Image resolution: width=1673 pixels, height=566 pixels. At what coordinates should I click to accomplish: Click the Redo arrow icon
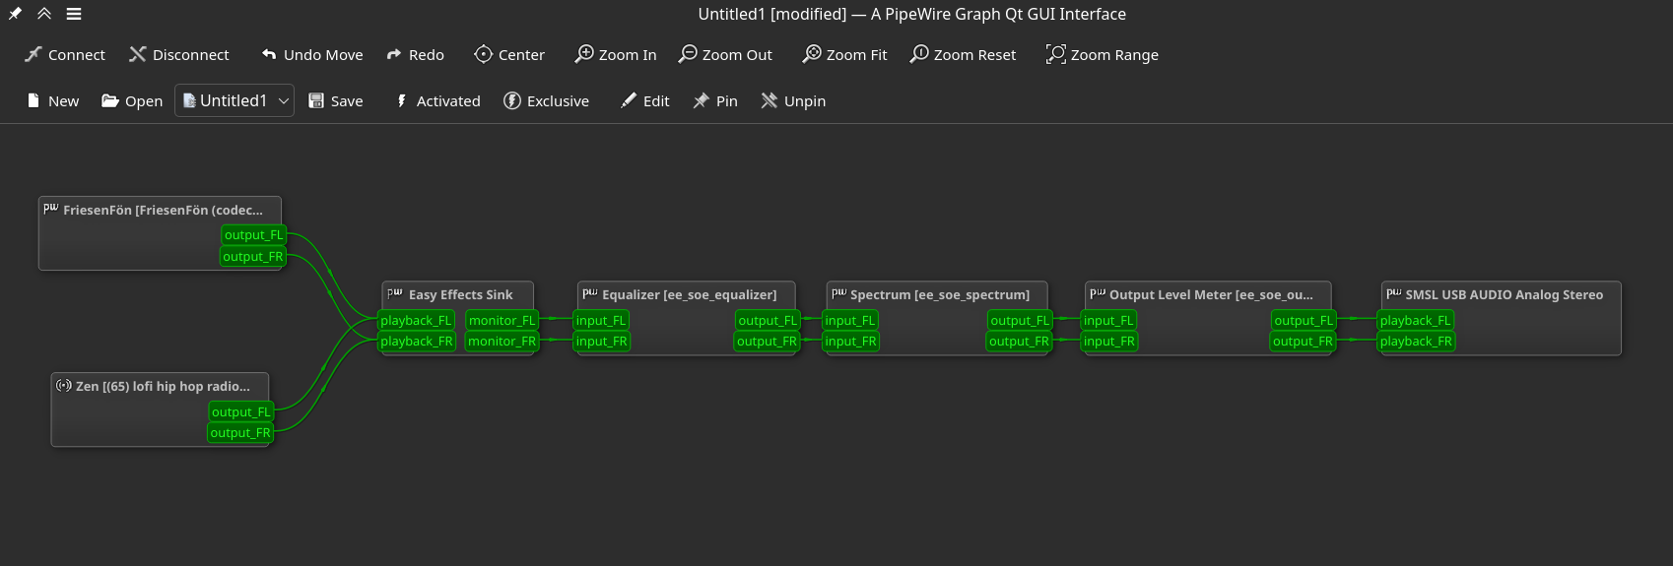(x=394, y=54)
